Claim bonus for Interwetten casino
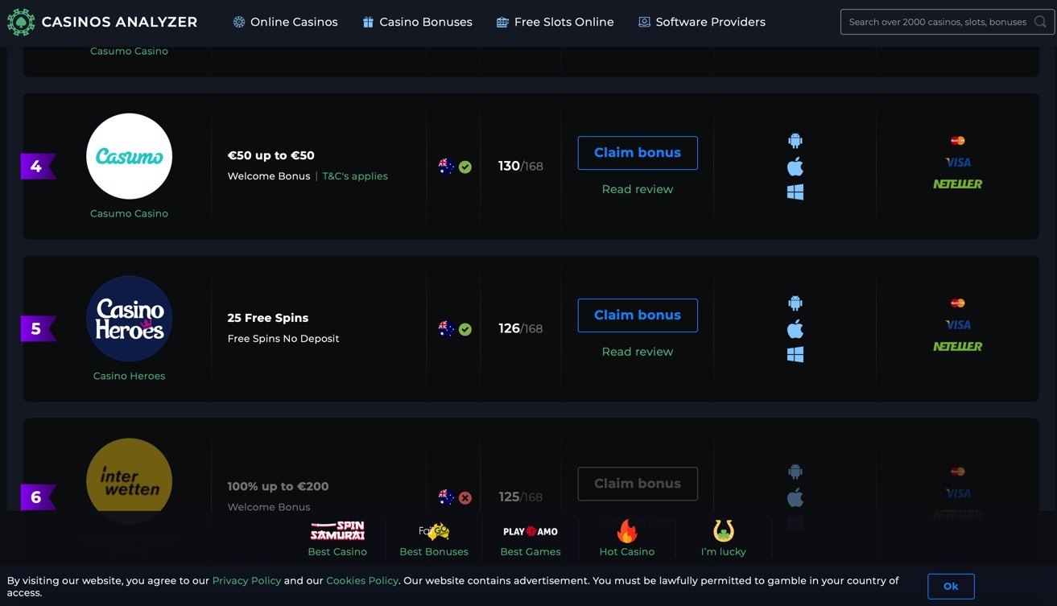 coord(638,484)
